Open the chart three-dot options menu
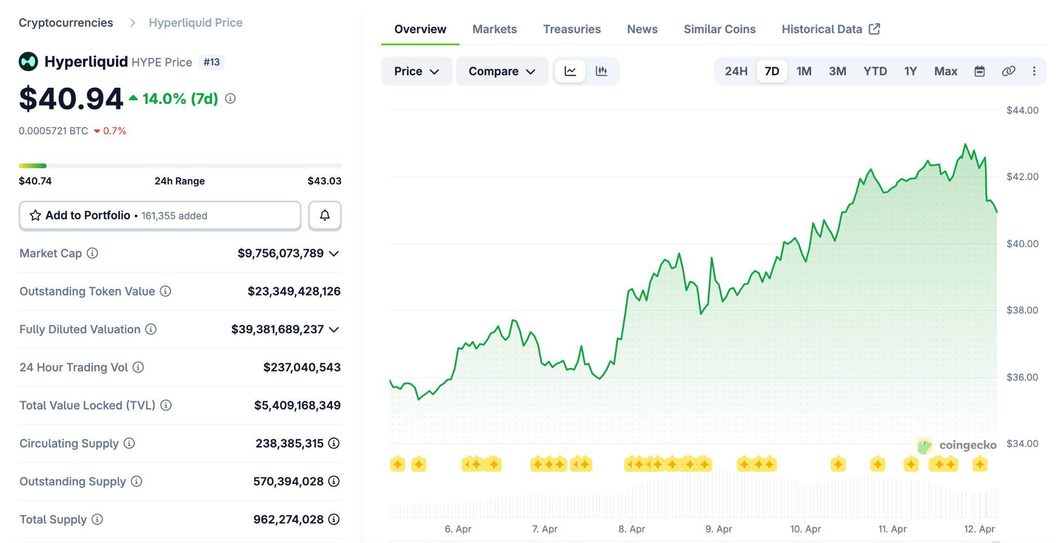Image resolution: width=1064 pixels, height=543 pixels. point(1034,71)
